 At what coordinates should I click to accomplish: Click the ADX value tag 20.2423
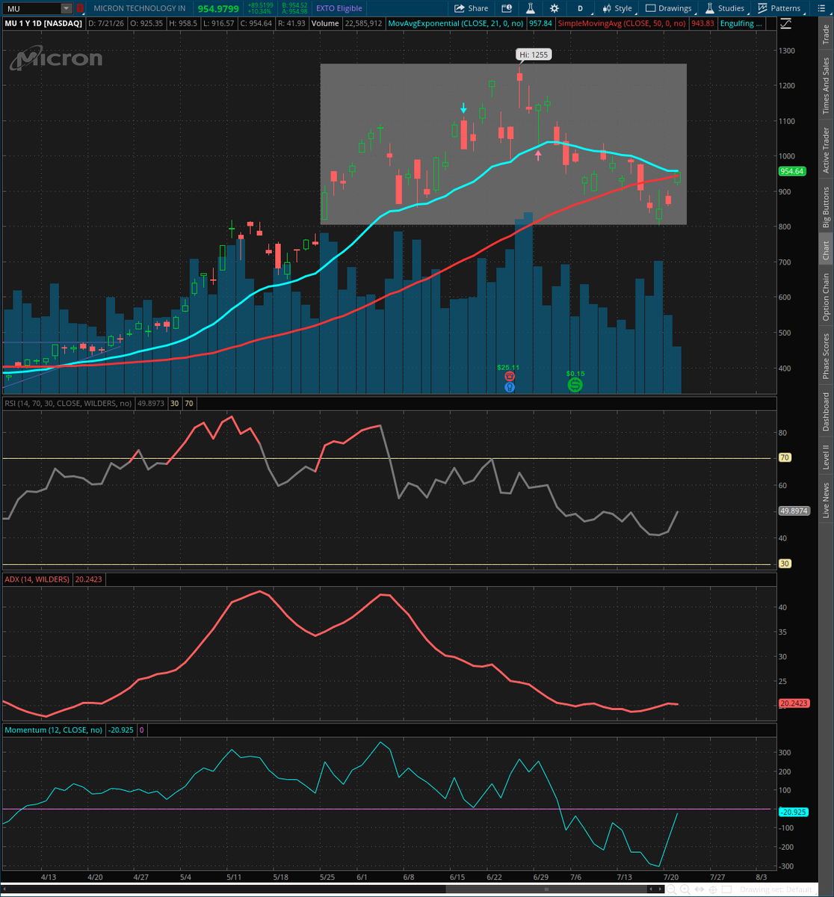pyautogui.click(x=794, y=703)
